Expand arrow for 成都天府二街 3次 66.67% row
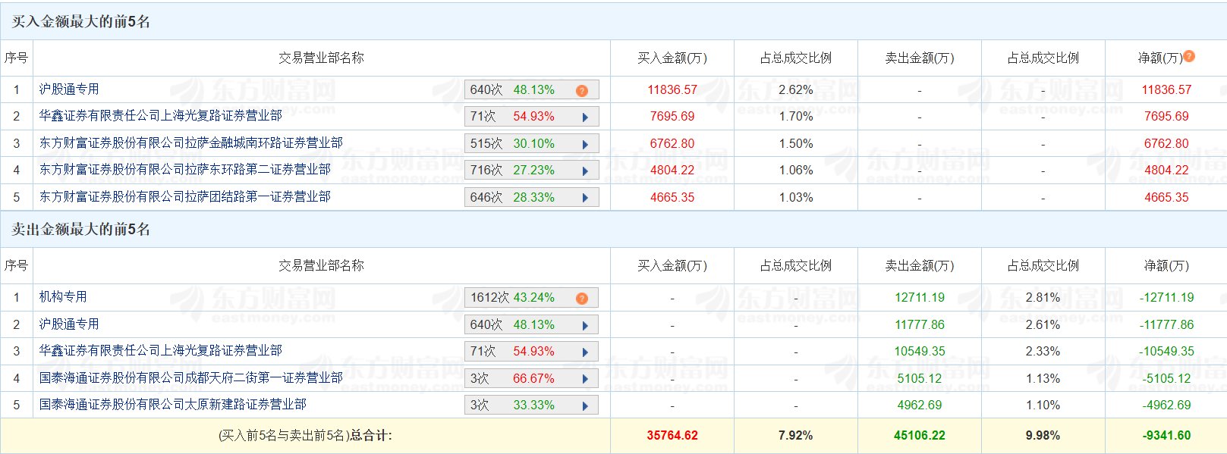The height and width of the screenshot is (454, 1227). (x=585, y=379)
